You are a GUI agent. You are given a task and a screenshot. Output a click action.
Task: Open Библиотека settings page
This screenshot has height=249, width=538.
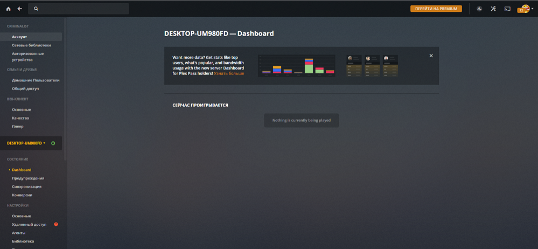pos(23,241)
